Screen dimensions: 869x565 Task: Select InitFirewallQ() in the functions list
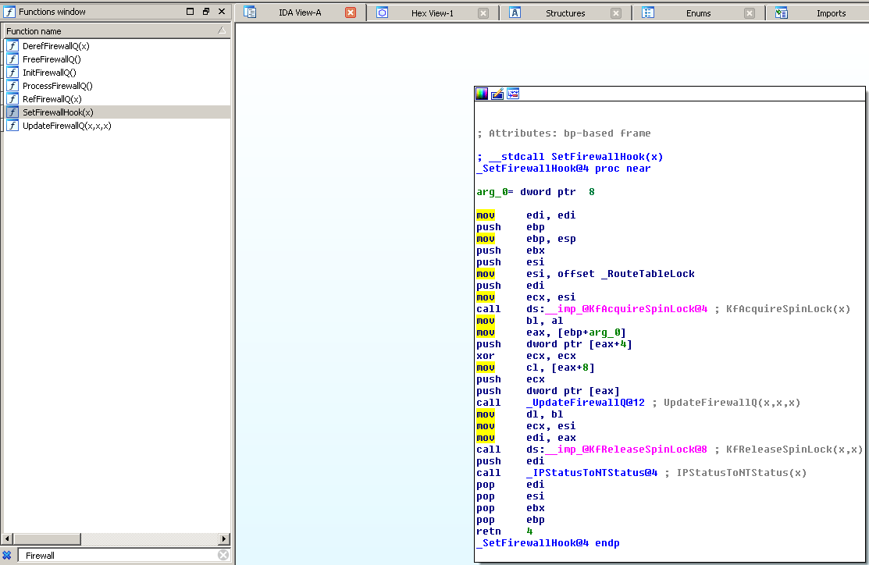pyautogui.click(x=49, y=73)
